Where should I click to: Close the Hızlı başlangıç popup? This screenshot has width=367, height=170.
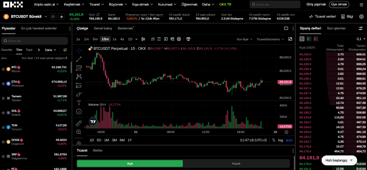pos(351,160)
